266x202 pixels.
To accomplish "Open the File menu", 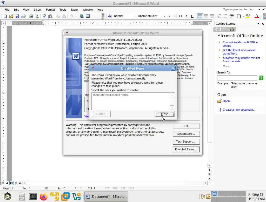I will coord(7,10).
